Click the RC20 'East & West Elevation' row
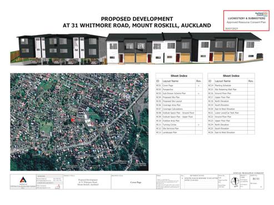 (x=231, y=109)
